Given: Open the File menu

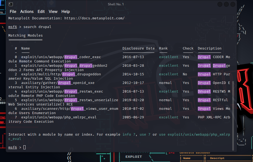Looking at the screenshot, I should pos(13,12).
